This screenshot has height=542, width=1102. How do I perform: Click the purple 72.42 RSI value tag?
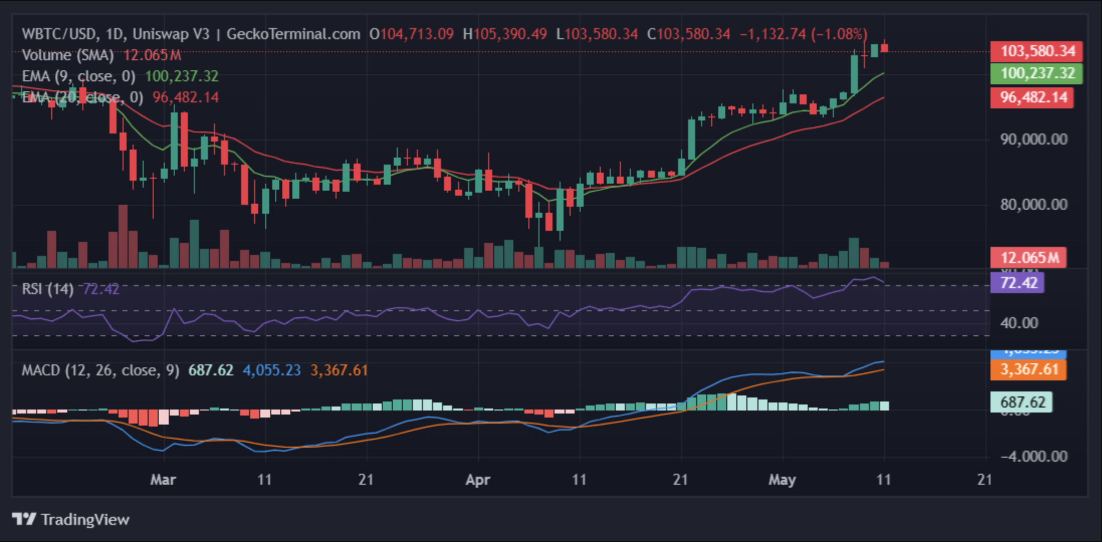click(1017, 283)
